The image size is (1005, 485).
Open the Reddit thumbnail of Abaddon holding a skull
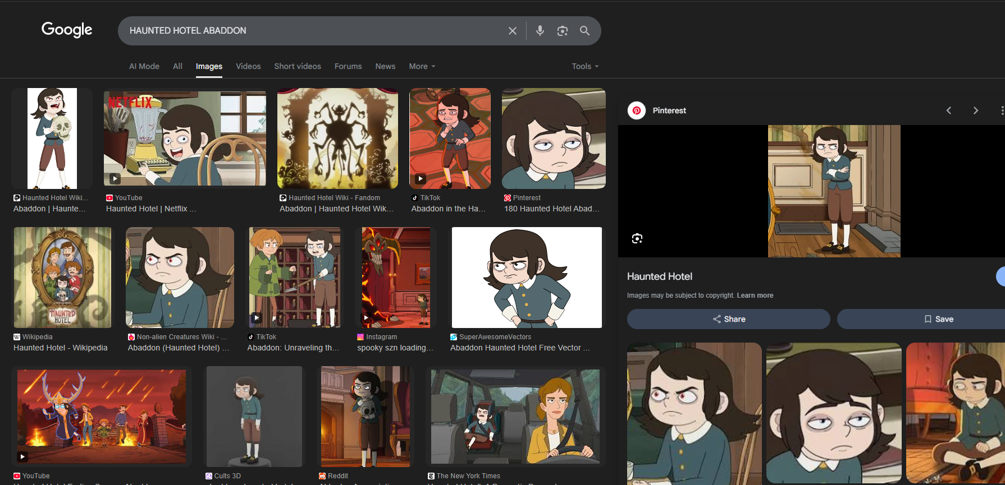[x=366, y=417]
